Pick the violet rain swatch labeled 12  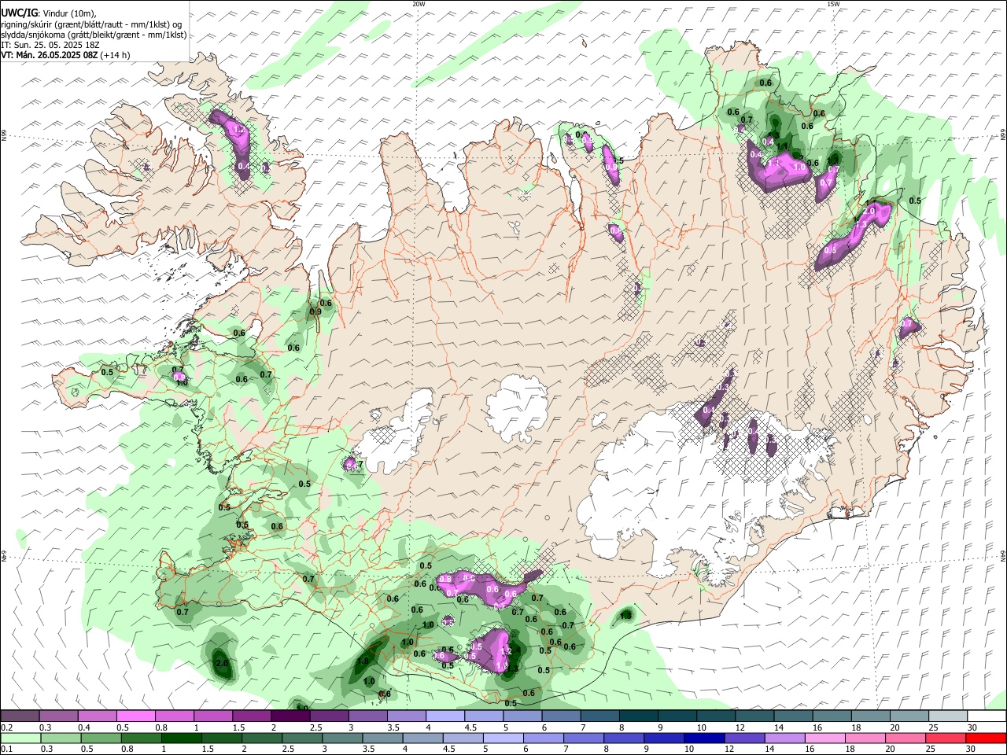[x=744, y=738]
